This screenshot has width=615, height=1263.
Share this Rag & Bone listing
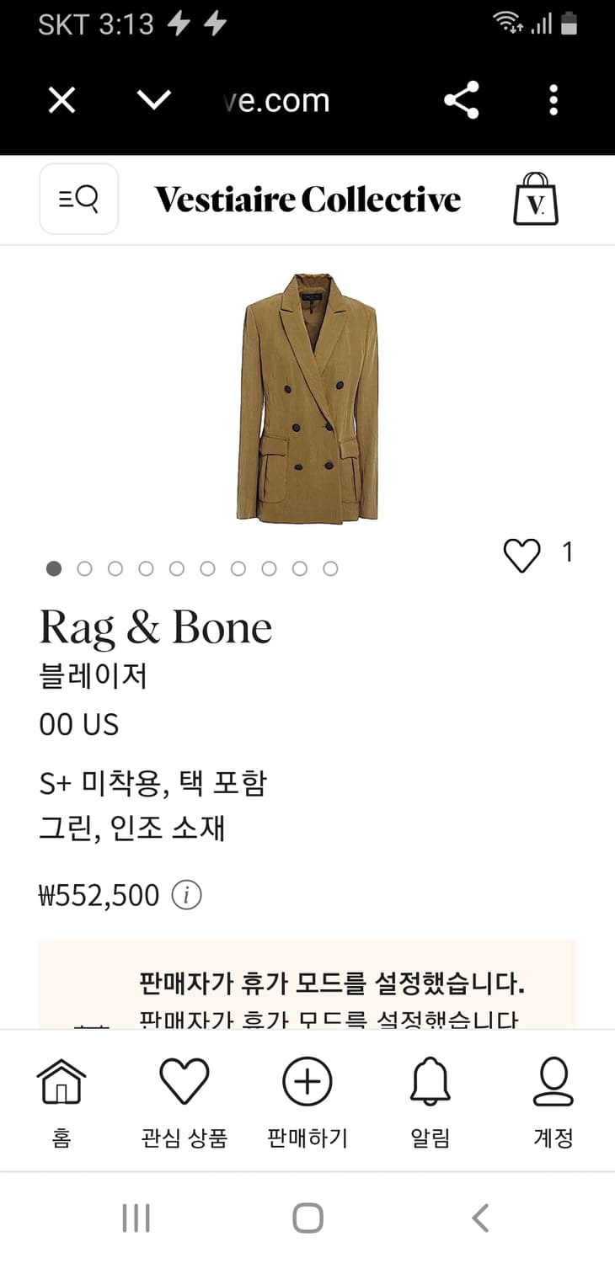click(x=462, y=100)
